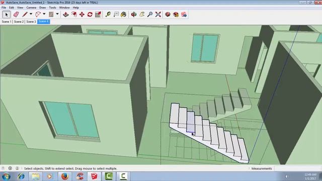Open the Extension Warehouse icon
The image size is (322, 181).
click(176, 15)
